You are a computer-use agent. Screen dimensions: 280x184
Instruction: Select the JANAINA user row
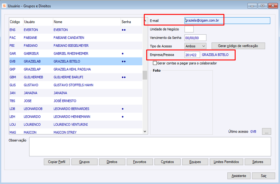pos(76,93)
